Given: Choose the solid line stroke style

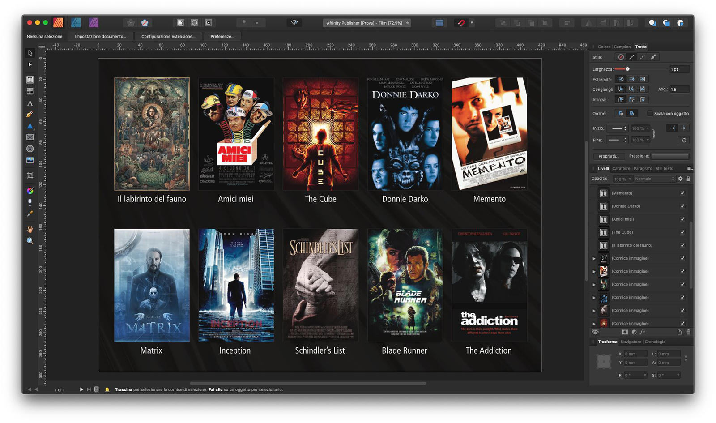Looking at the screenshot, I should coord(631,57).
